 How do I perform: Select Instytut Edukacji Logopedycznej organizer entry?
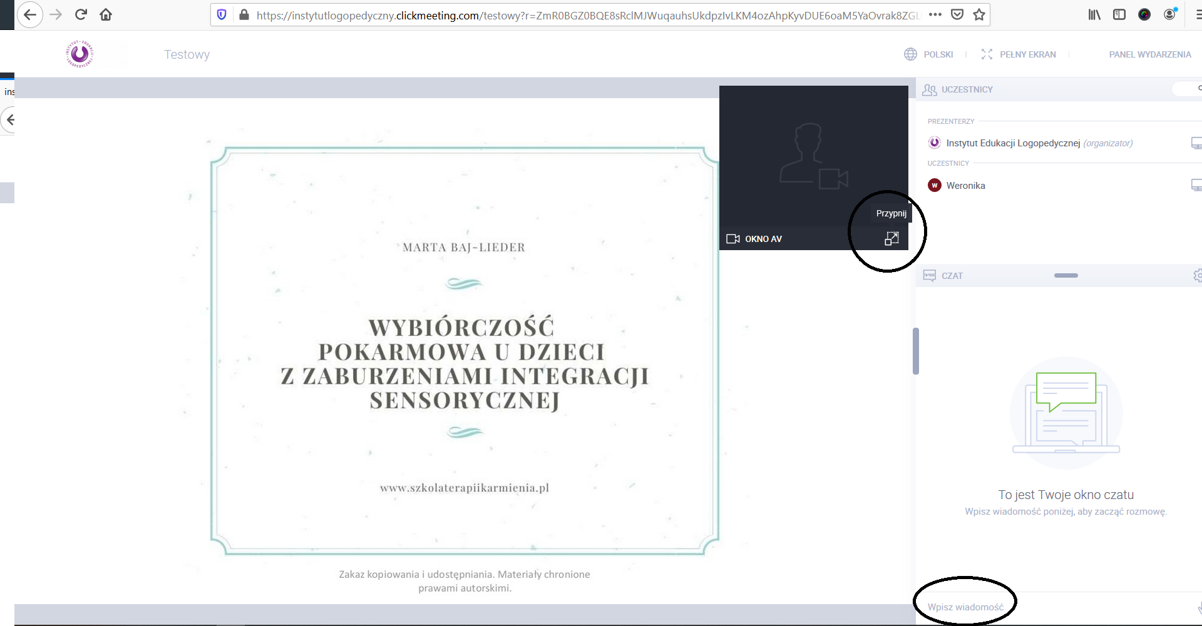(x=1012, y=143)
